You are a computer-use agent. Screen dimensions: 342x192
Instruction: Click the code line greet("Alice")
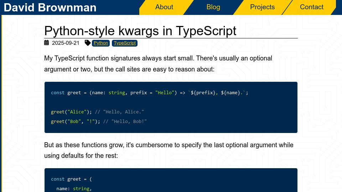point(98,112)
